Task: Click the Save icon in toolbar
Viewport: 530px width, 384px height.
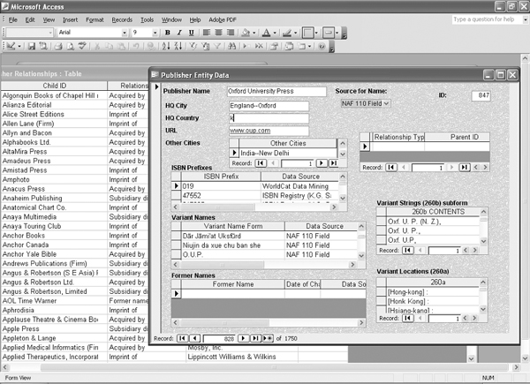Action: click(32, 46)
